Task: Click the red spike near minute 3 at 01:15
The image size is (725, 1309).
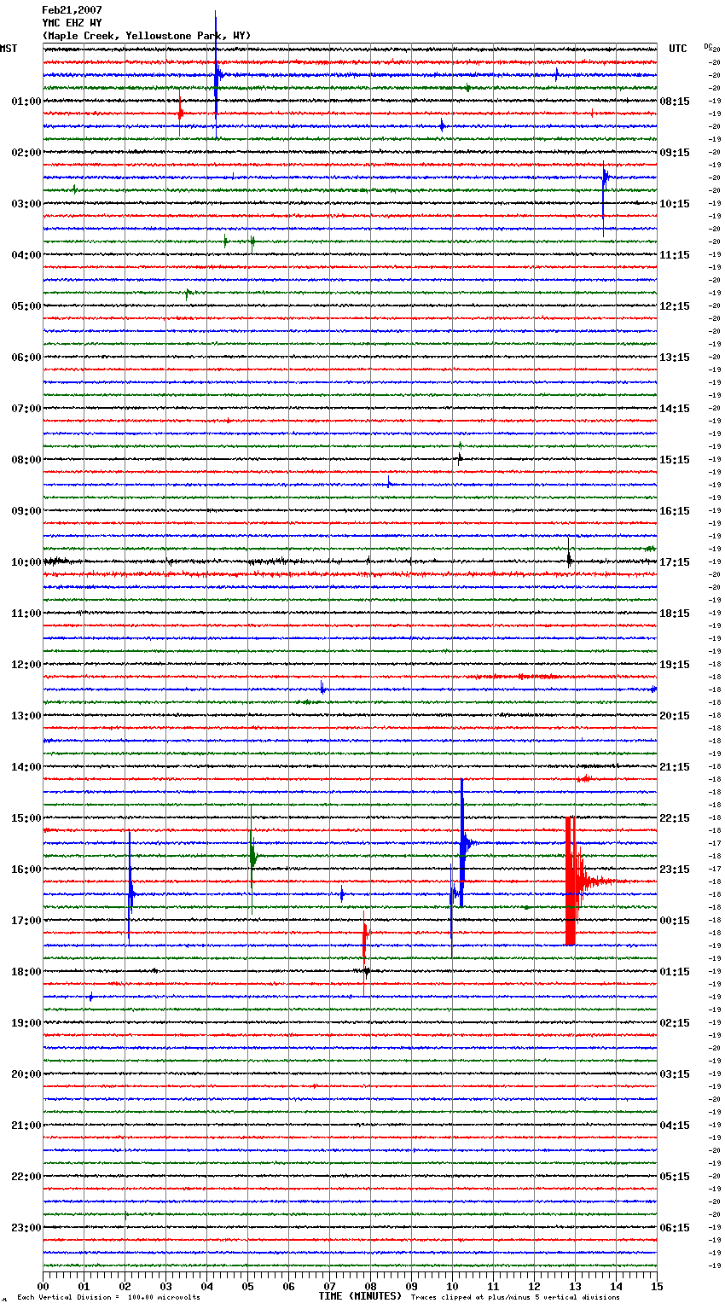Action: pyautogui.click(x=180, y=113)
